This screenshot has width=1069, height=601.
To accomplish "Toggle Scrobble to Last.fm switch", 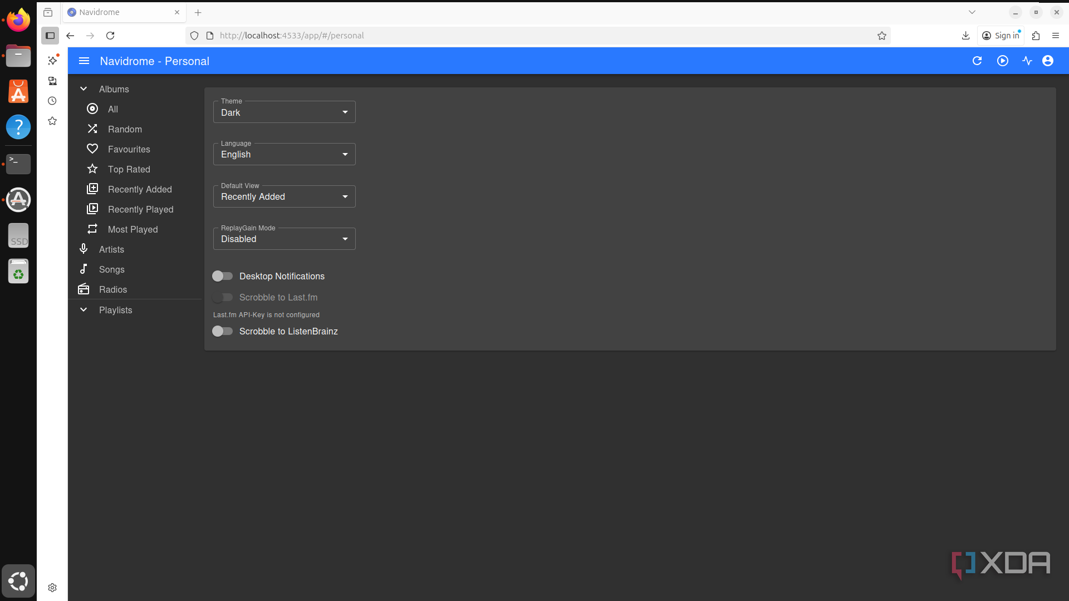I will 222,297.
